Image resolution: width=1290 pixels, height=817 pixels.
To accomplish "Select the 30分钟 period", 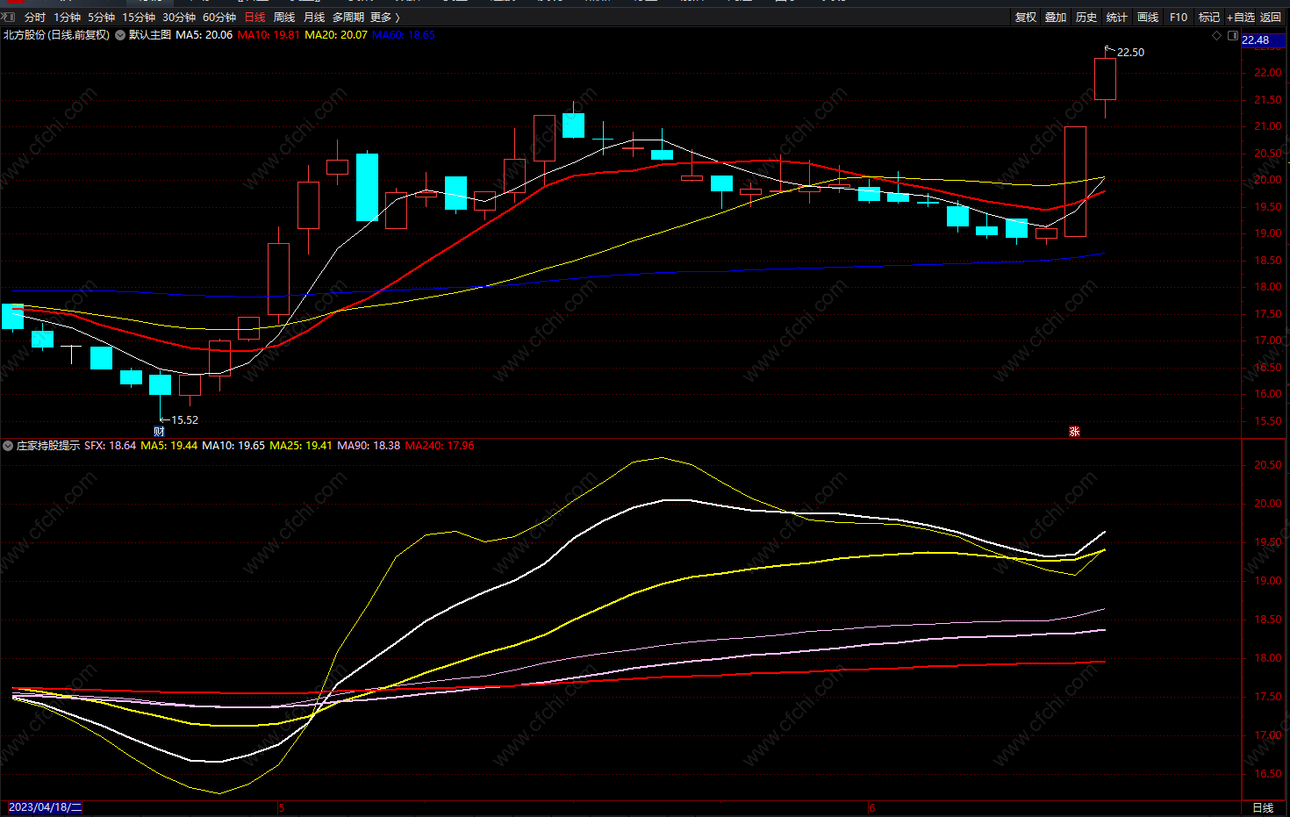I will [x=179, y=17].
